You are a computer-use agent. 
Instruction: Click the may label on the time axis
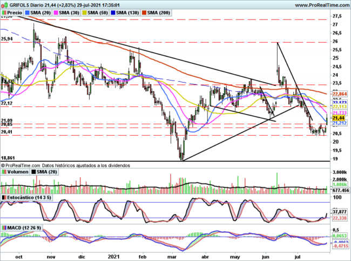tap(235, 257)
